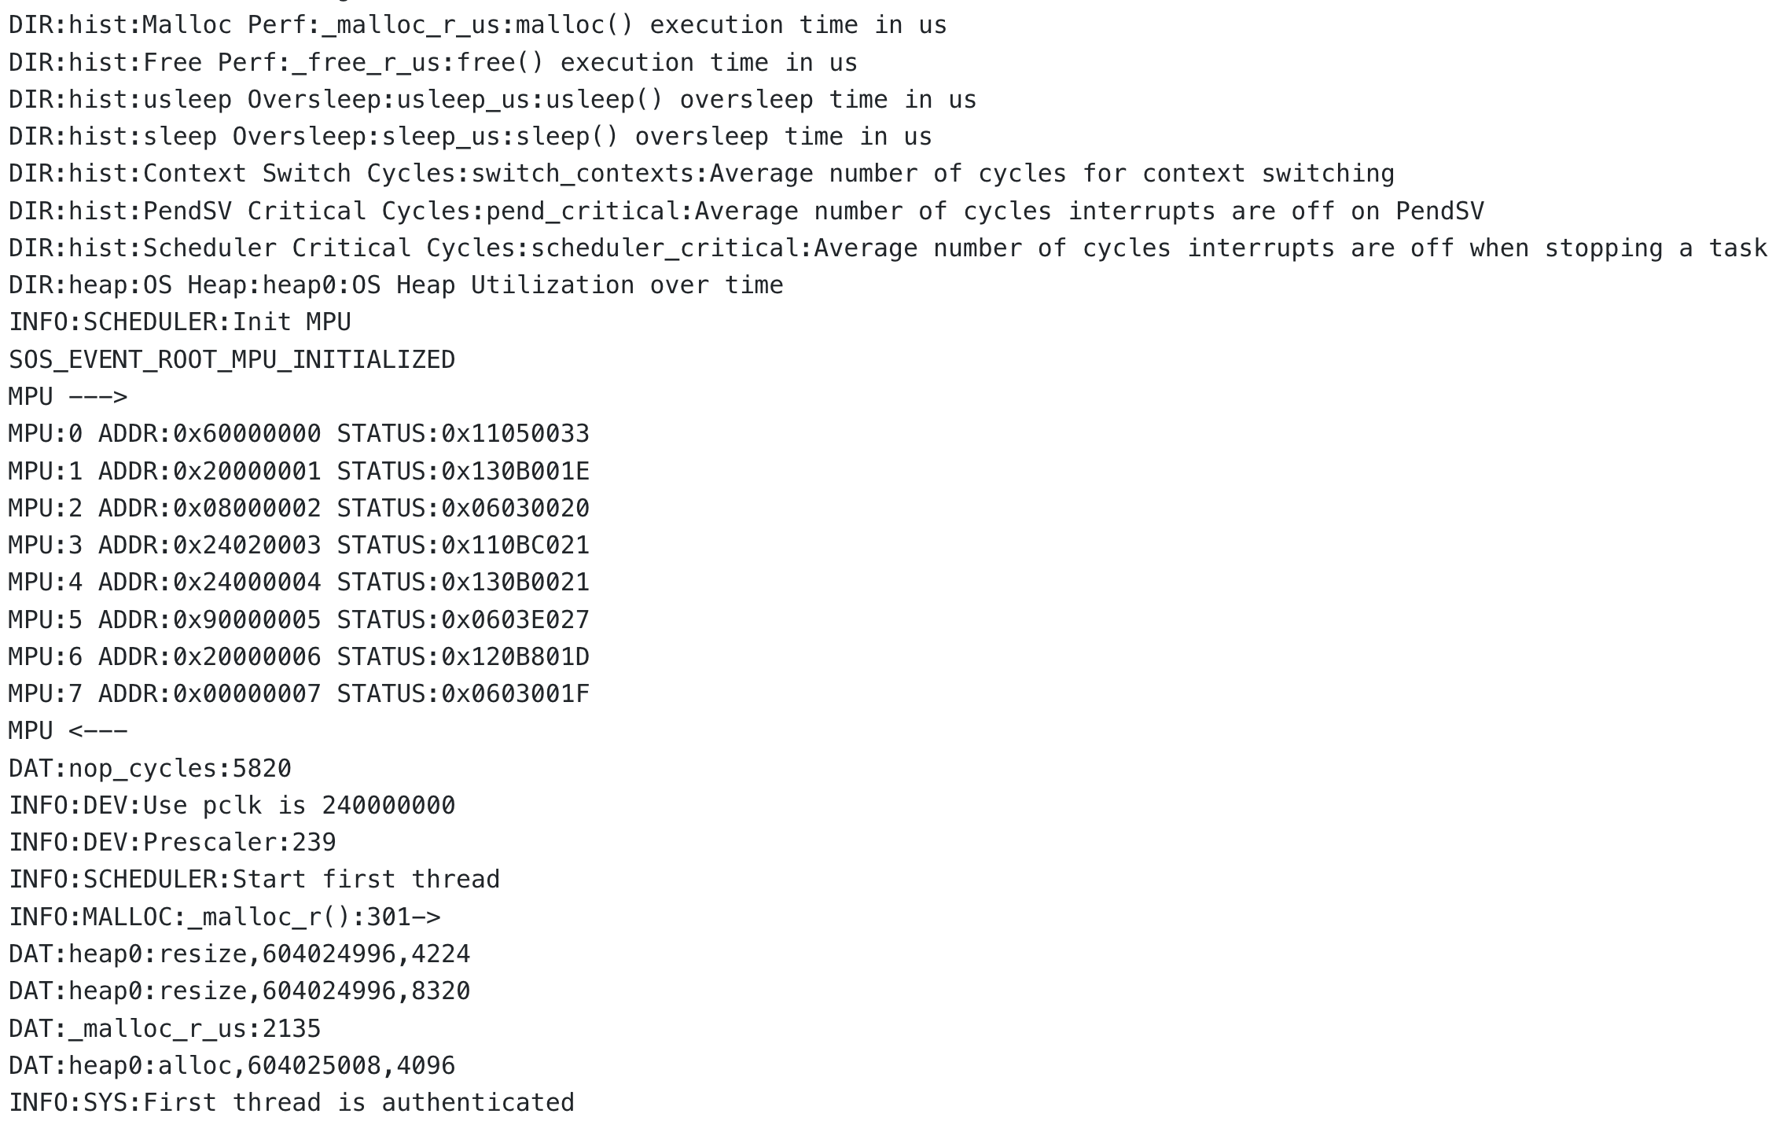
Task: Click the Malloc Perf histogram log line
Action: tap(478, 26)
